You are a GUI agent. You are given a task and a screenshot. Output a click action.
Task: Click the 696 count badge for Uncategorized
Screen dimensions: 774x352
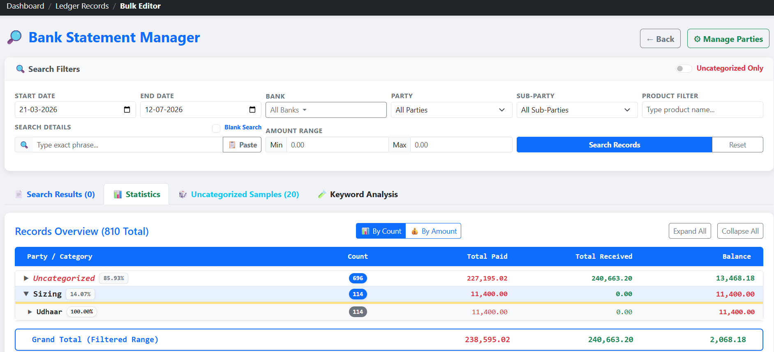[x=358, y=278]
